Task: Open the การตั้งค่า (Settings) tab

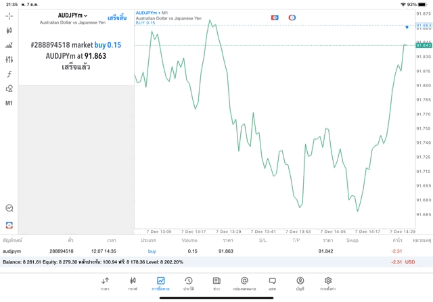Action: point(327,284)
